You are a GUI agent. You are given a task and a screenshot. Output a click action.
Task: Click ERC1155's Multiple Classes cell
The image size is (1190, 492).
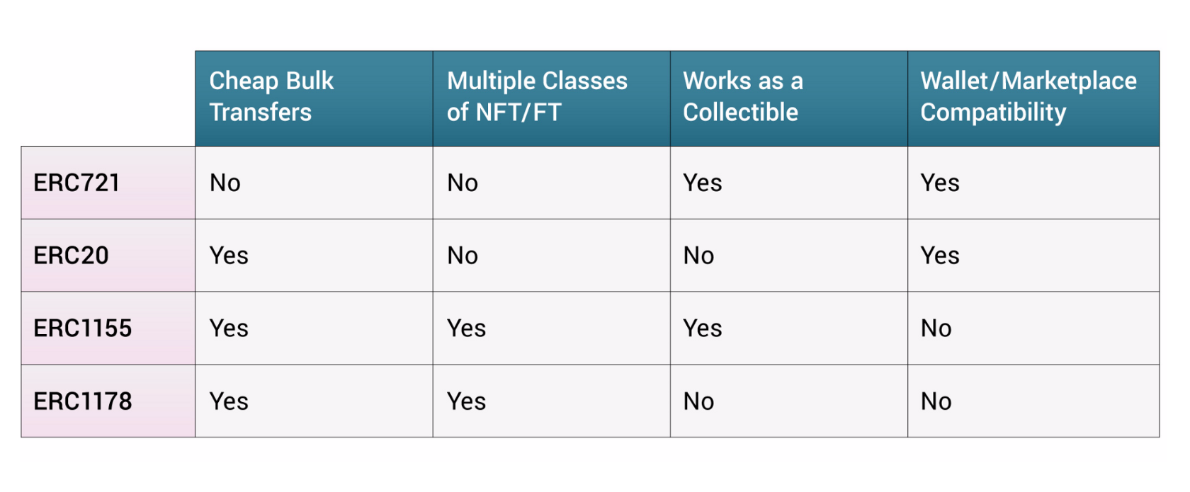pos(551,328)
